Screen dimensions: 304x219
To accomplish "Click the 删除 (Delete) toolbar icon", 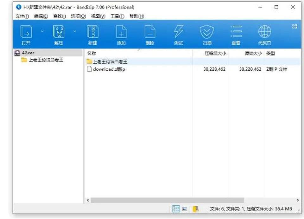I will (150, 35).
